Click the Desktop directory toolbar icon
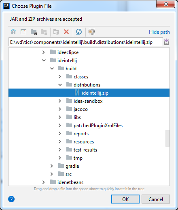Viewport: 178px width, 210px height. pyautogui.click(x=23, y=32)
